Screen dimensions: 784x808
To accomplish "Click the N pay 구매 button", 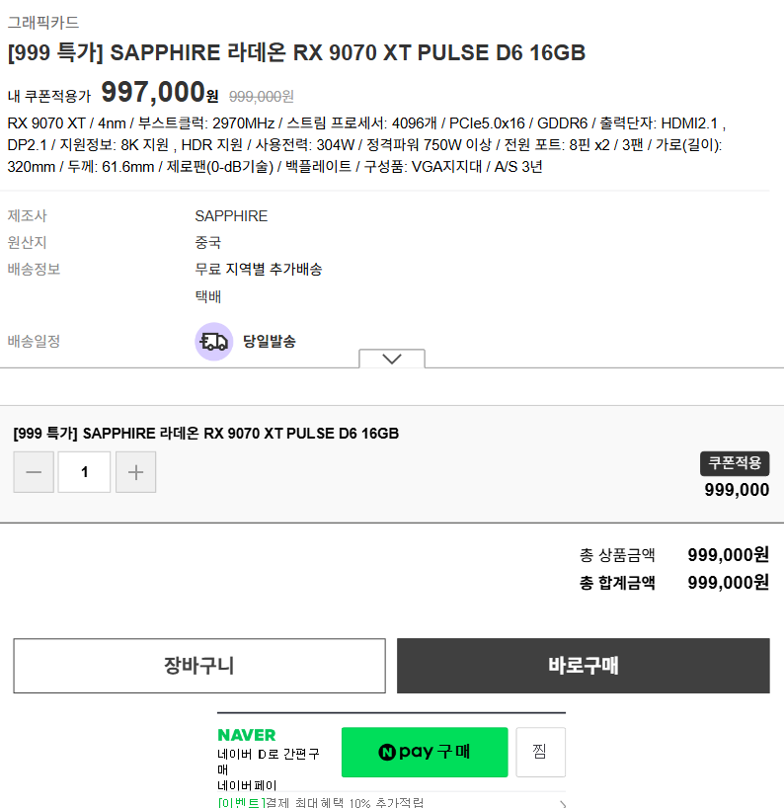I will tap(424, 752).
